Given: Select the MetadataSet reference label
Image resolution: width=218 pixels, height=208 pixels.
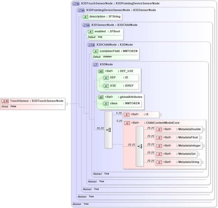Looking at the screenshot, I should (179, 154).
